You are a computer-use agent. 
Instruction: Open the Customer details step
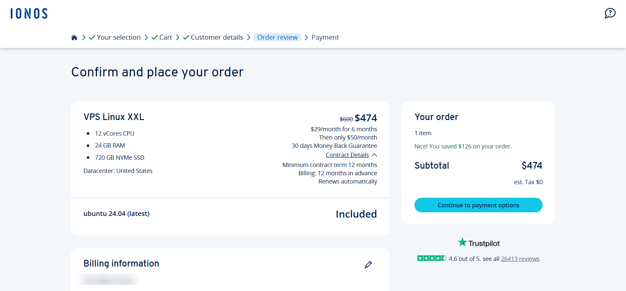(217, 37)
